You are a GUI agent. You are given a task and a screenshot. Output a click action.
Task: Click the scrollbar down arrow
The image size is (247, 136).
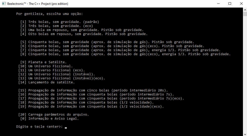click(x=245, y=134)
